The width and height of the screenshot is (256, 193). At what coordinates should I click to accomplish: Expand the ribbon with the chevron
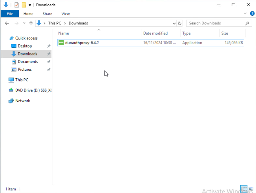point(245,13)
